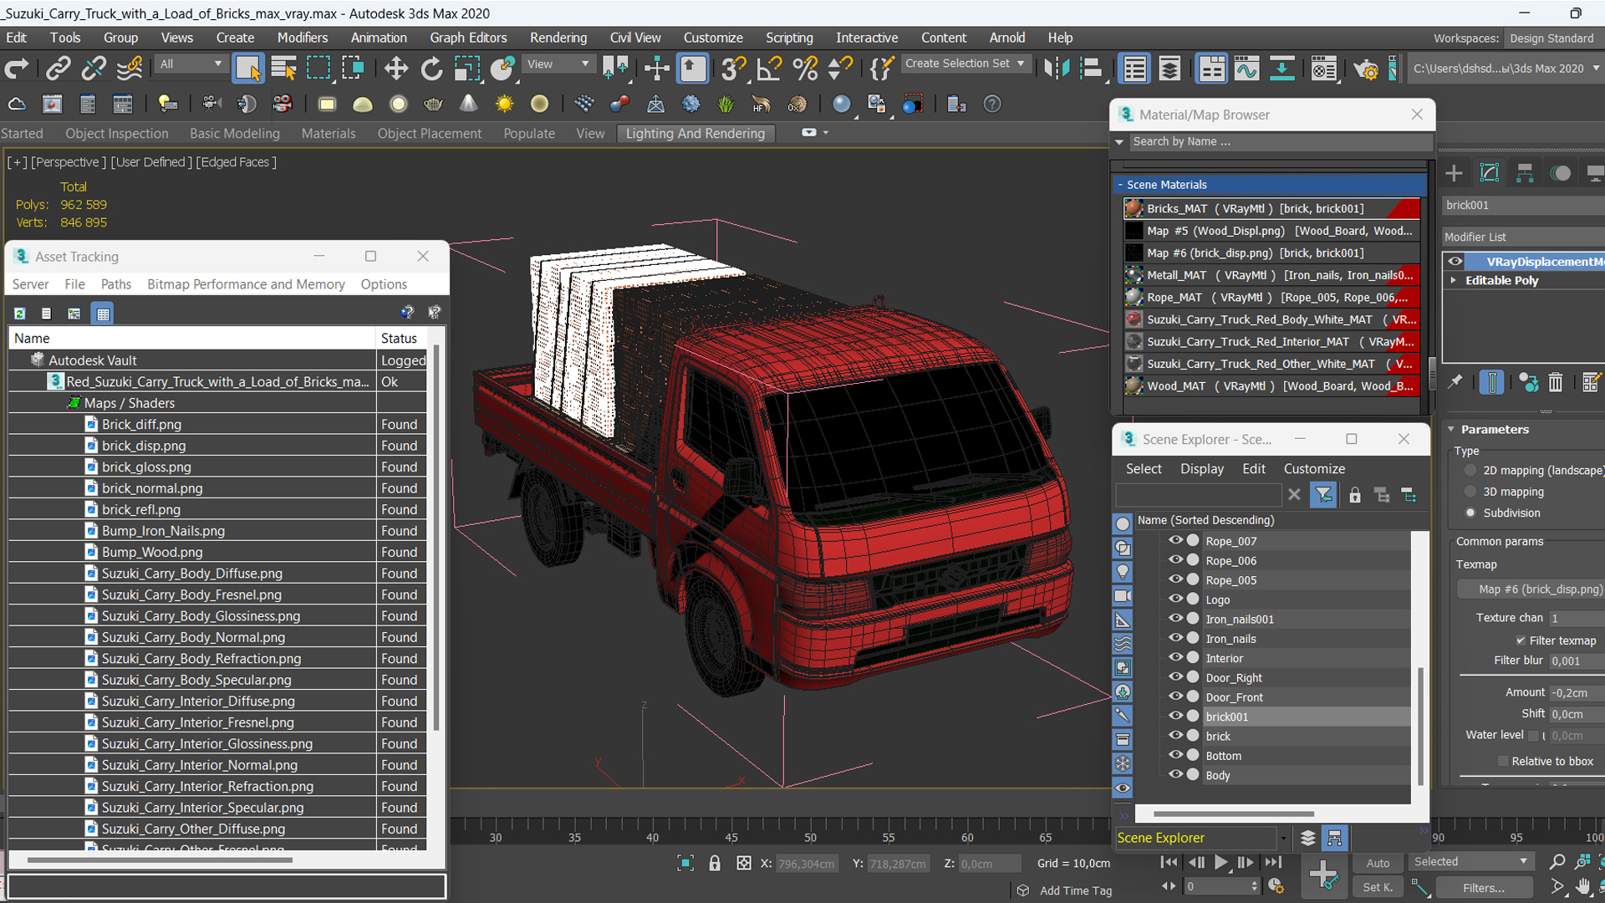
Task: Remove modifier from stack trash icon
Action: click(1555, 382)
